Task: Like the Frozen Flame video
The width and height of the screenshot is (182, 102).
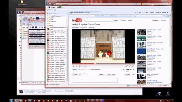Action: pos(75,74)
